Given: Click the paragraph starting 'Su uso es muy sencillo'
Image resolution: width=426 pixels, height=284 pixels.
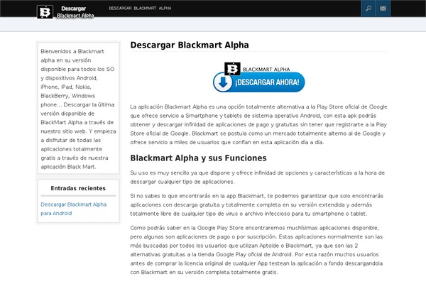Looking at the screenshot, I should pos(257,177).
